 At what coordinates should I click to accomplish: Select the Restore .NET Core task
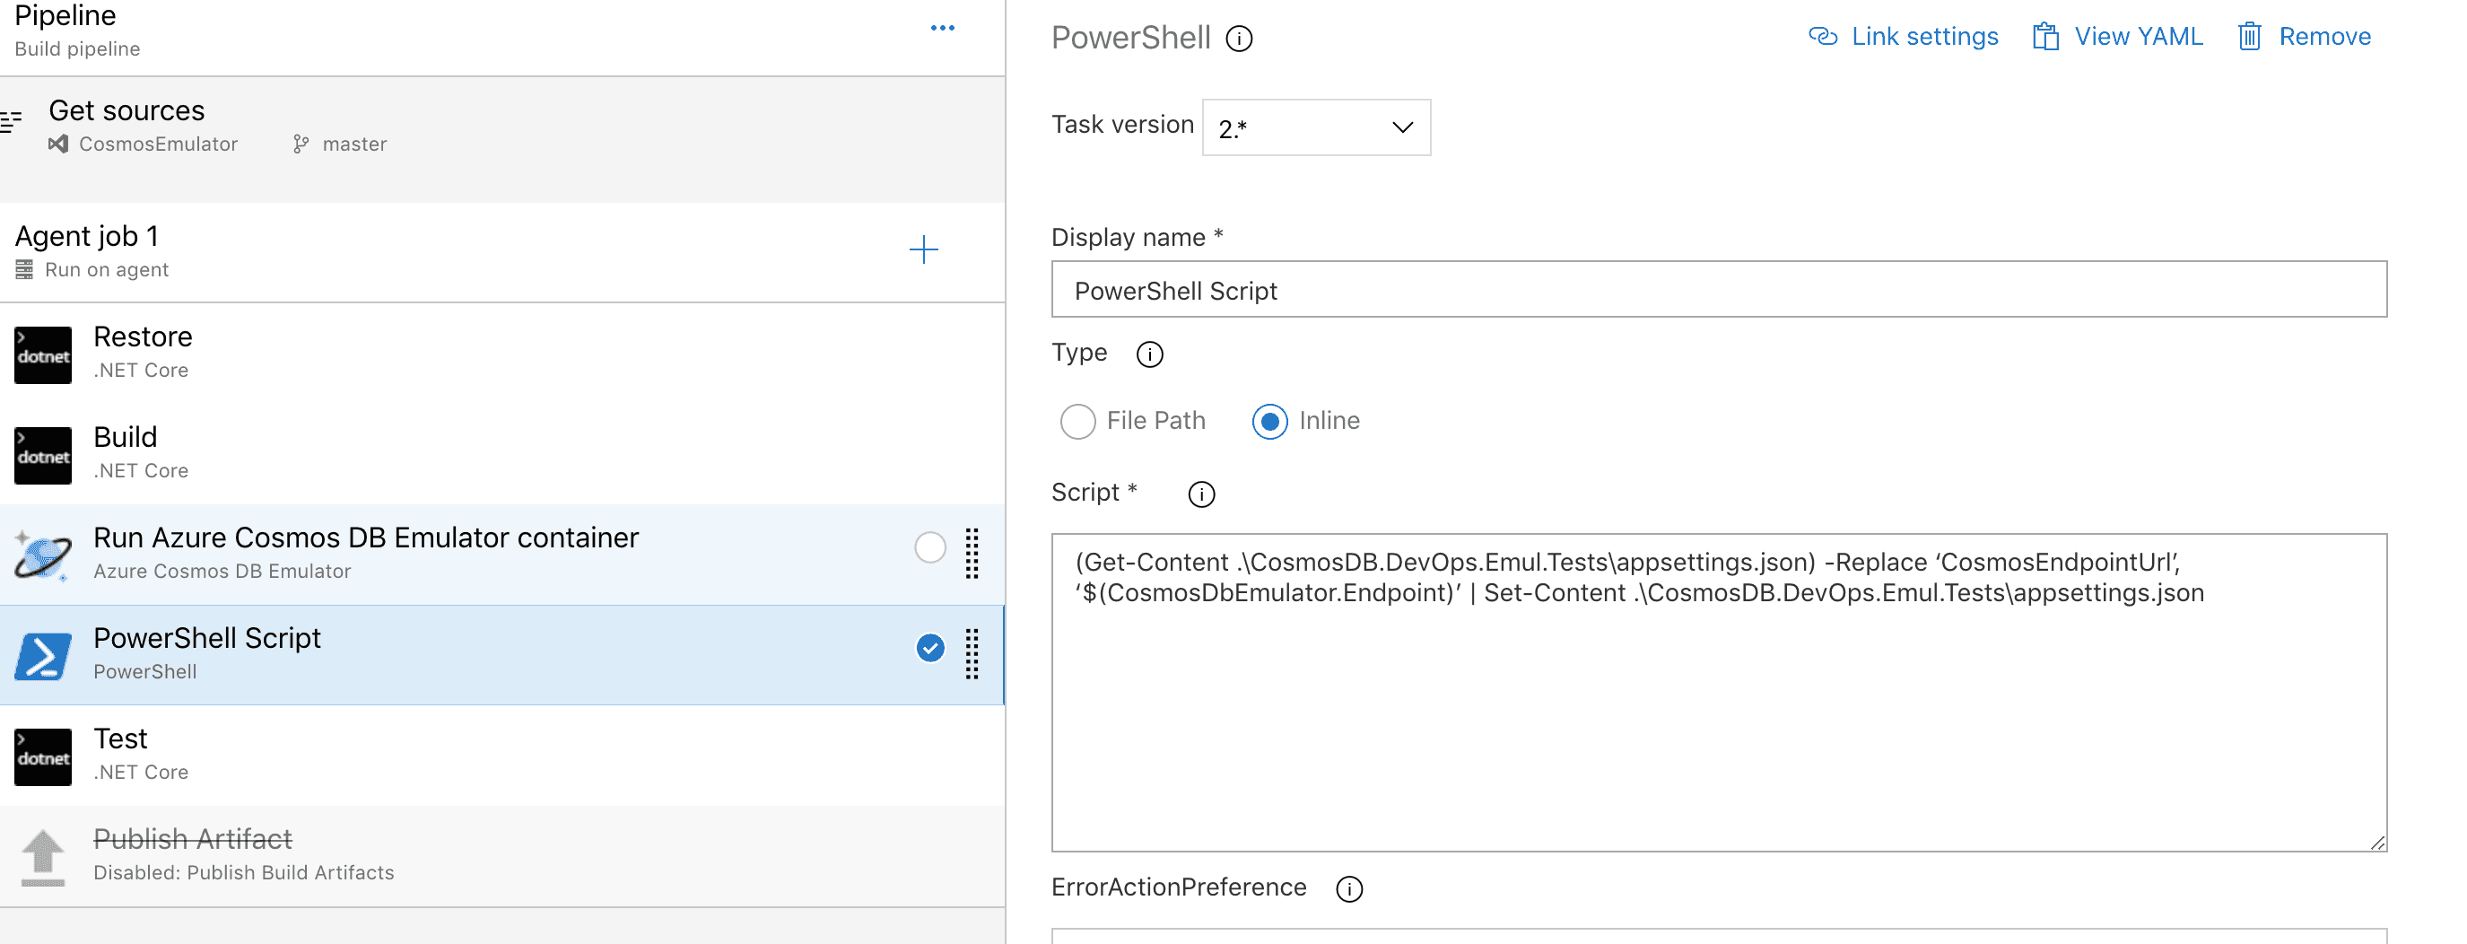[501, 354]
